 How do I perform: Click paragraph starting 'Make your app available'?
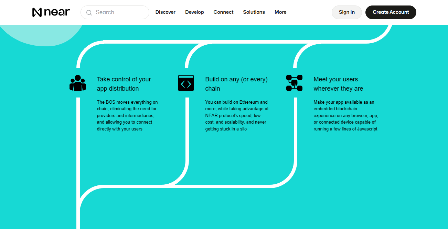tap(346, 116)
